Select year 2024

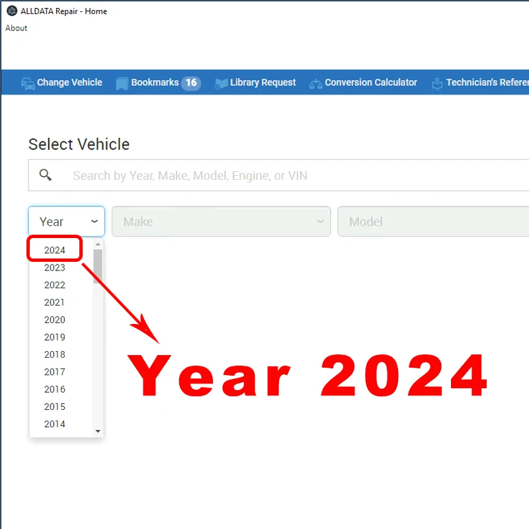click(55, 250)
